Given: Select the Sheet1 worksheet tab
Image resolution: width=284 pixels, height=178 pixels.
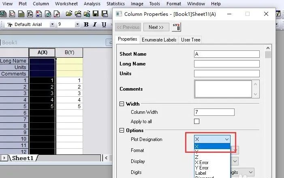Looking at the screenshot, I should pyautogui.click(x=23, y=158).
